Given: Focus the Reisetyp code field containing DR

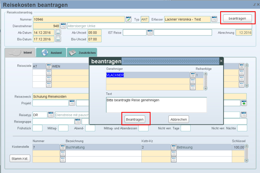Looking at the screenshot, I should click(40, 115).
